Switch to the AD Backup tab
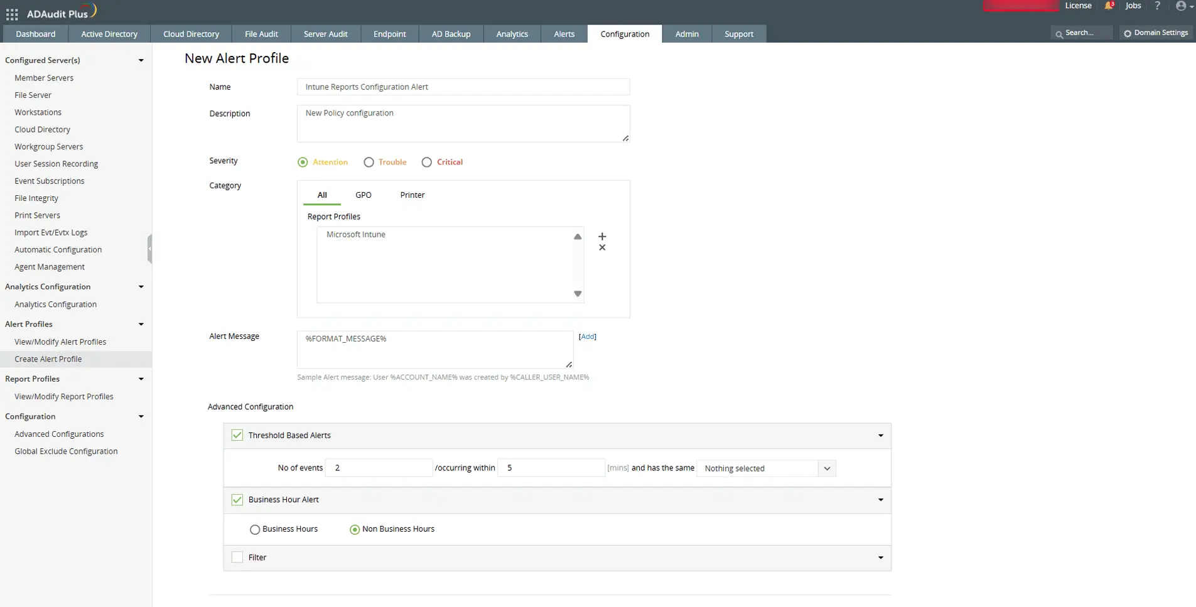1196x607 pixels. pos(450,34)
